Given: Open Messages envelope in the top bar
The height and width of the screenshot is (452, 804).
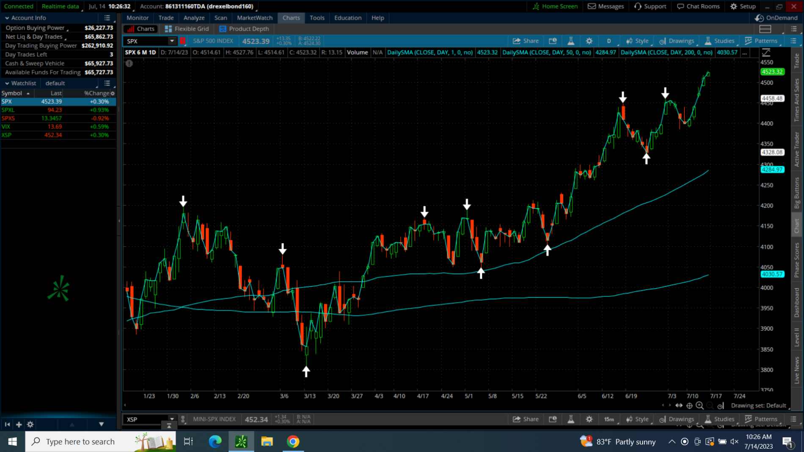Looking at the screenshot, I should tap(606, 6).
